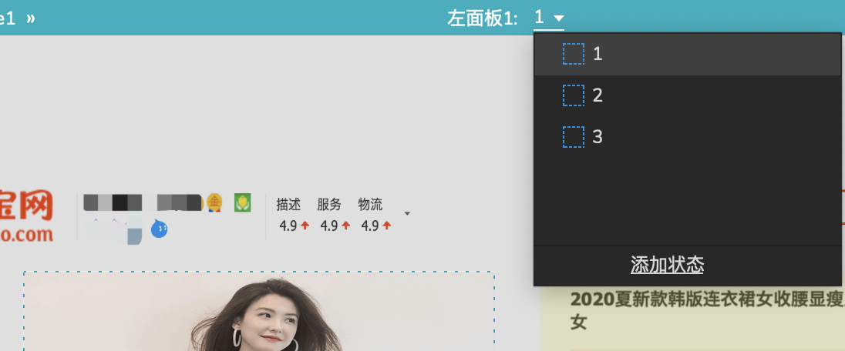Viewport: 845px width, 351px height.
Task: Click the 描述 rating label
Action: click(288, 205)
